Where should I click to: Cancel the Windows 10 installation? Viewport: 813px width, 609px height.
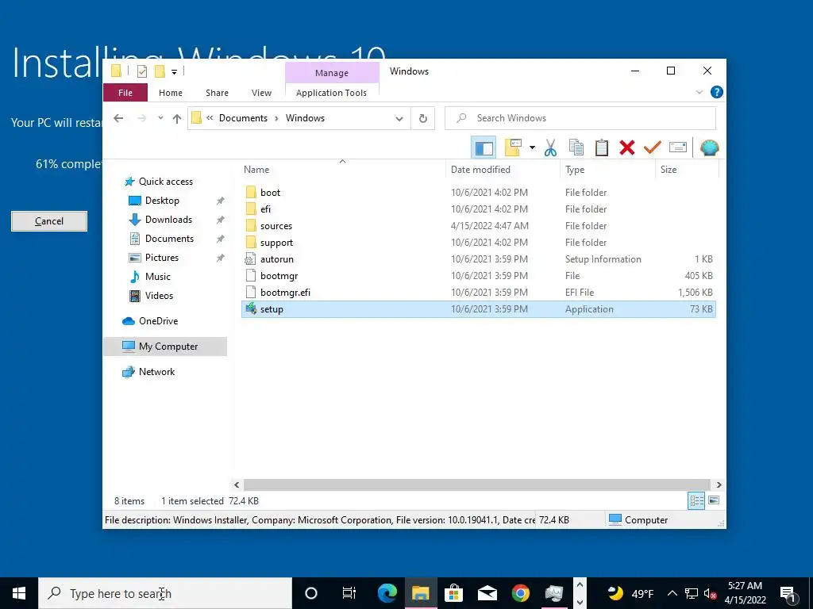pyautogui.click(x=49, y=221)
